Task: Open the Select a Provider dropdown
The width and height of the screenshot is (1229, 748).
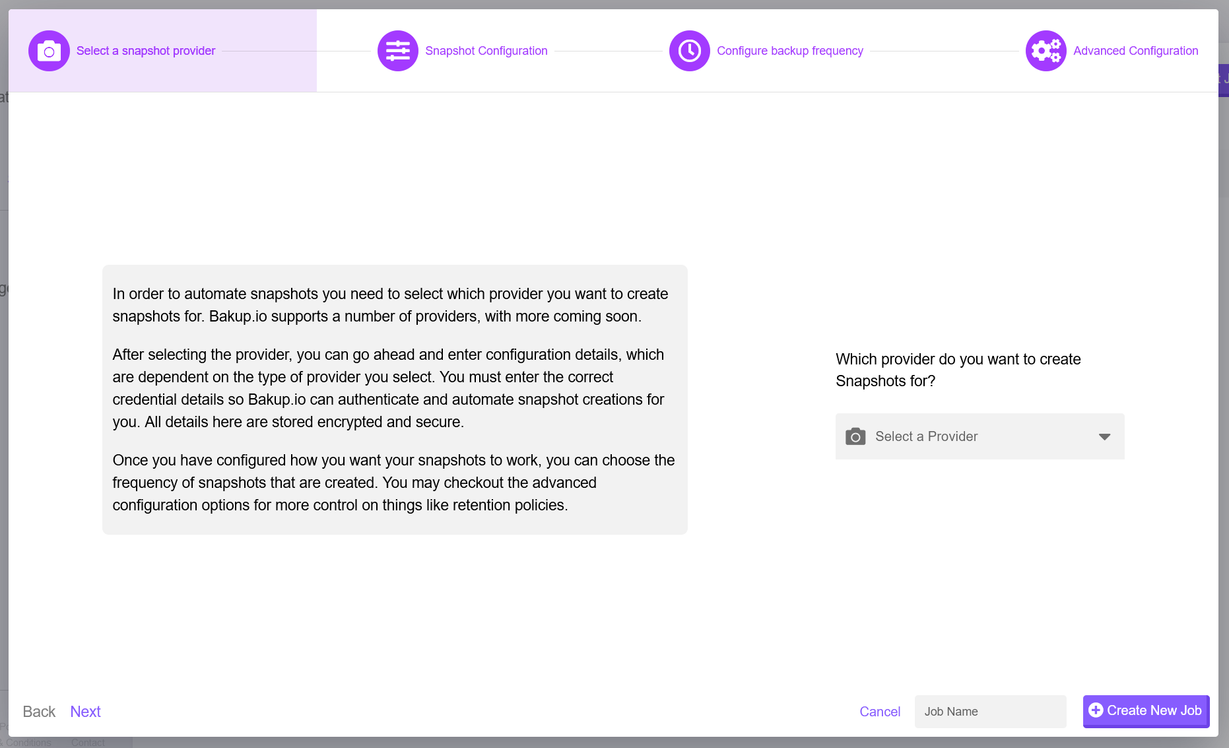Action: (x=980, y=436)
